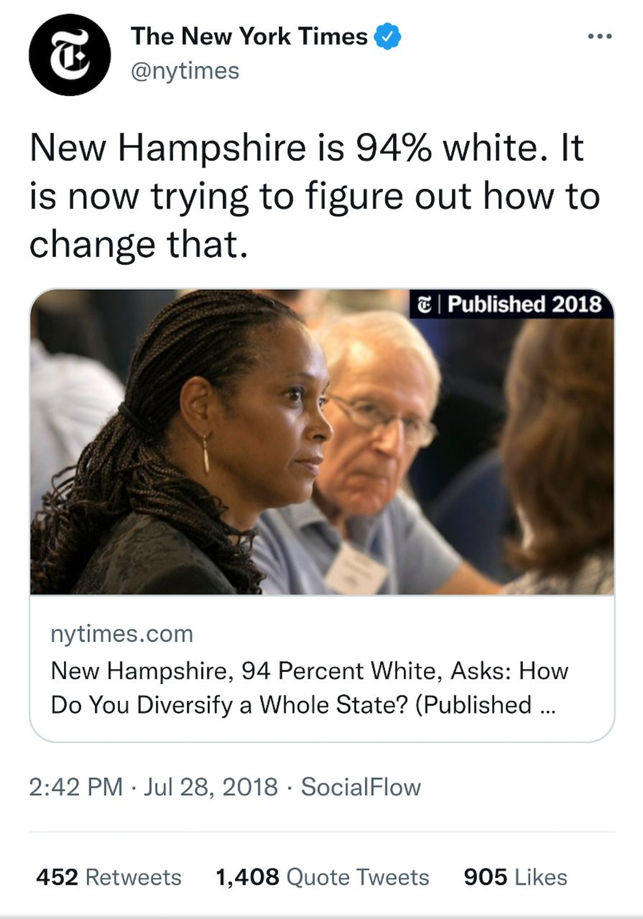Show the 905 Likes list

coord(515,877)
